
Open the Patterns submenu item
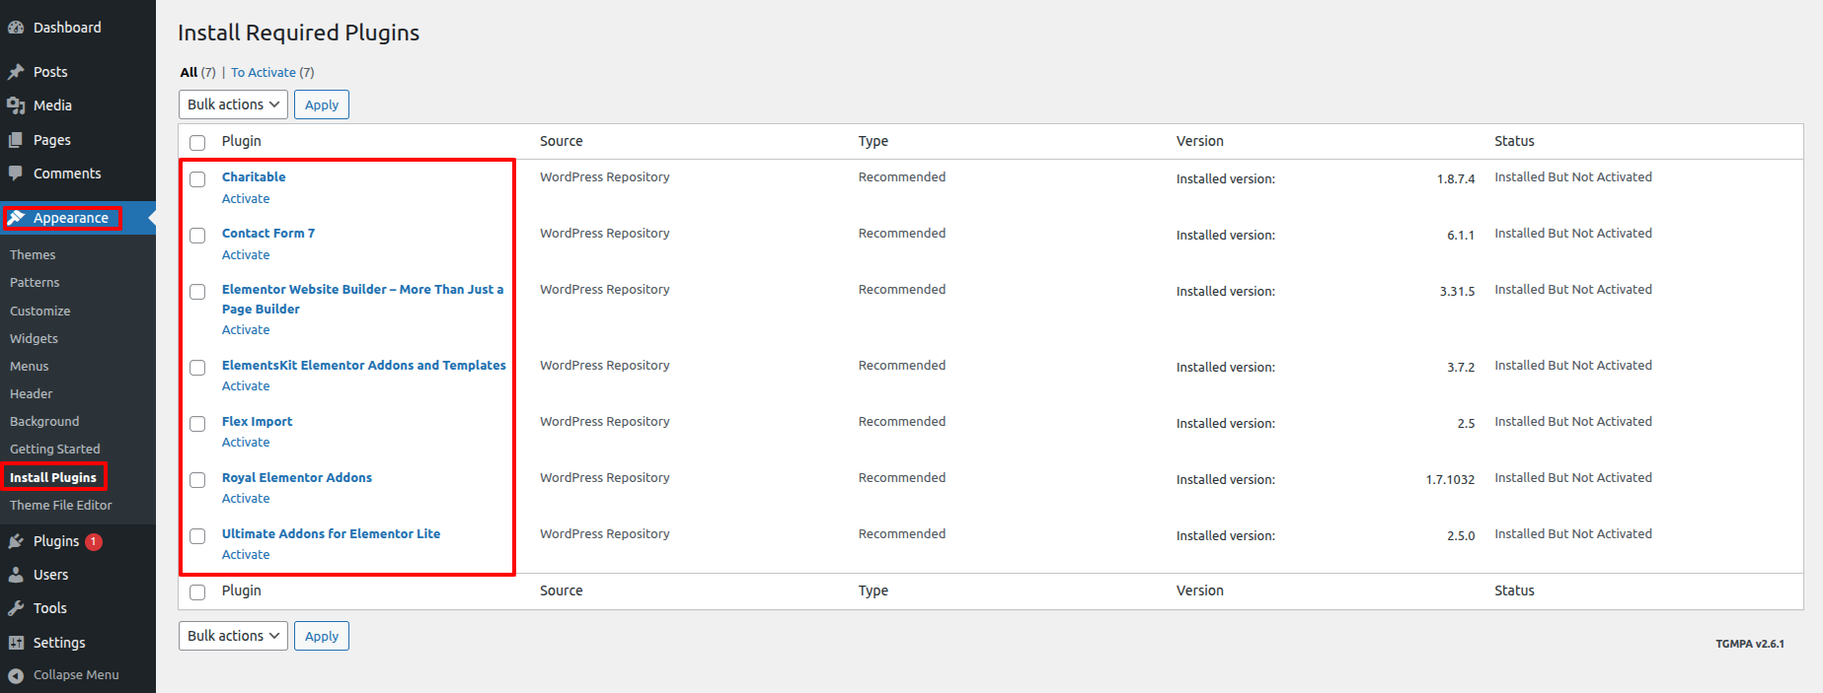tap(35, 282)
